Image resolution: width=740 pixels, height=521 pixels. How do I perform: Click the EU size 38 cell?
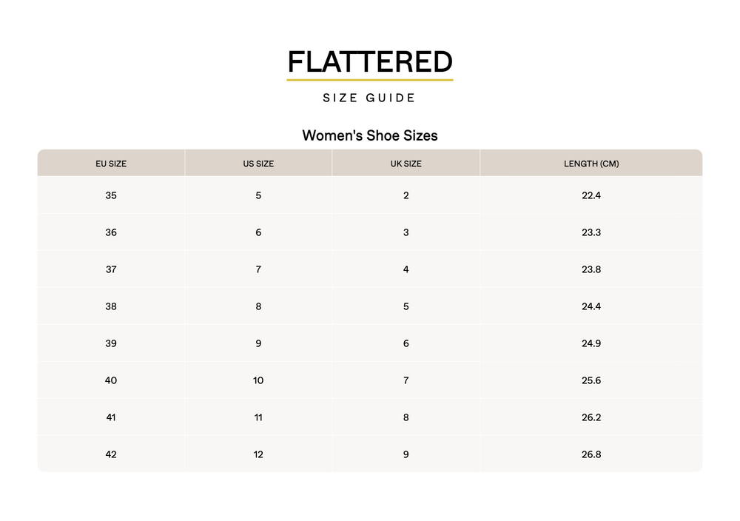(111, 306)
